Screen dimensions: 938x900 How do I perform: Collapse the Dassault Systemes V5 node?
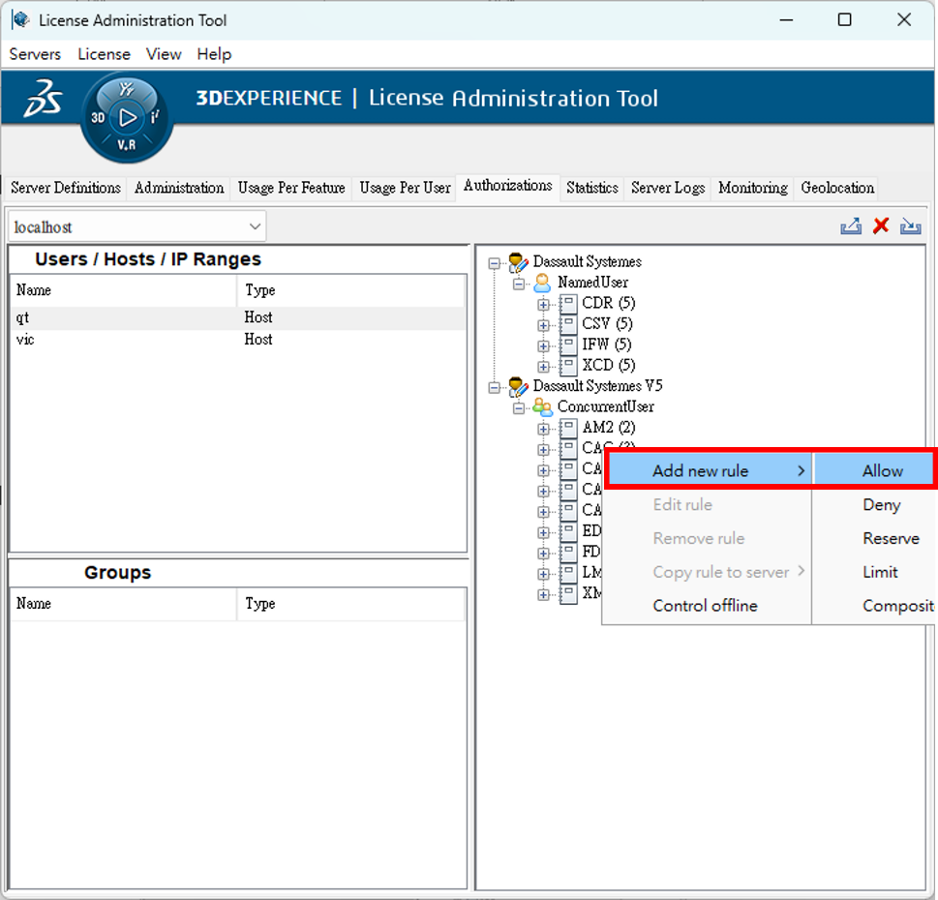click(494, 387)
